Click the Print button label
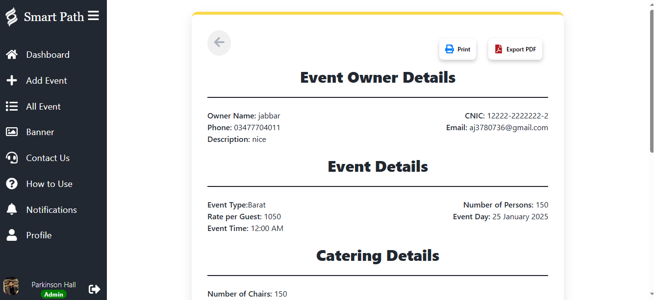Viewport: 655px width, 300px height. (464, 49)
